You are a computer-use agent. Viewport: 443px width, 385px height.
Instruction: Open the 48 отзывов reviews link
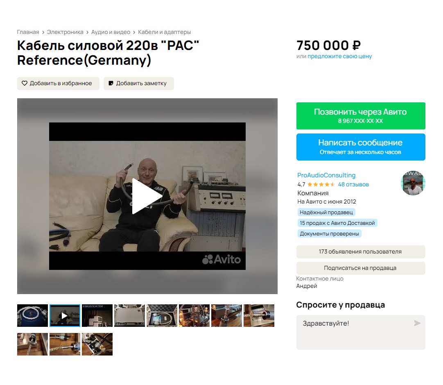[353, 184]
